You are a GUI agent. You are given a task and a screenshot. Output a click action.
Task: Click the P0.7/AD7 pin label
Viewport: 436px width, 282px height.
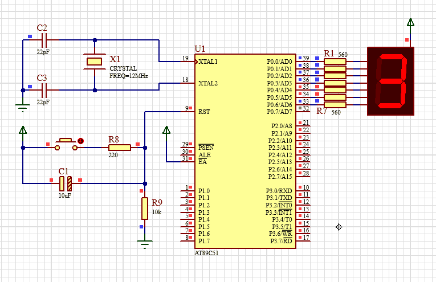[279, 112]
